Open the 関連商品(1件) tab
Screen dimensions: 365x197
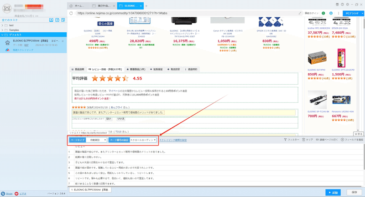pyautogui.click(x=136, y=69)
